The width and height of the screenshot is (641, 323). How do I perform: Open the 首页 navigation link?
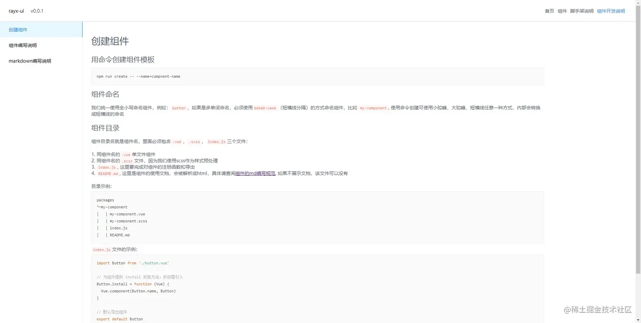(549, 11)
